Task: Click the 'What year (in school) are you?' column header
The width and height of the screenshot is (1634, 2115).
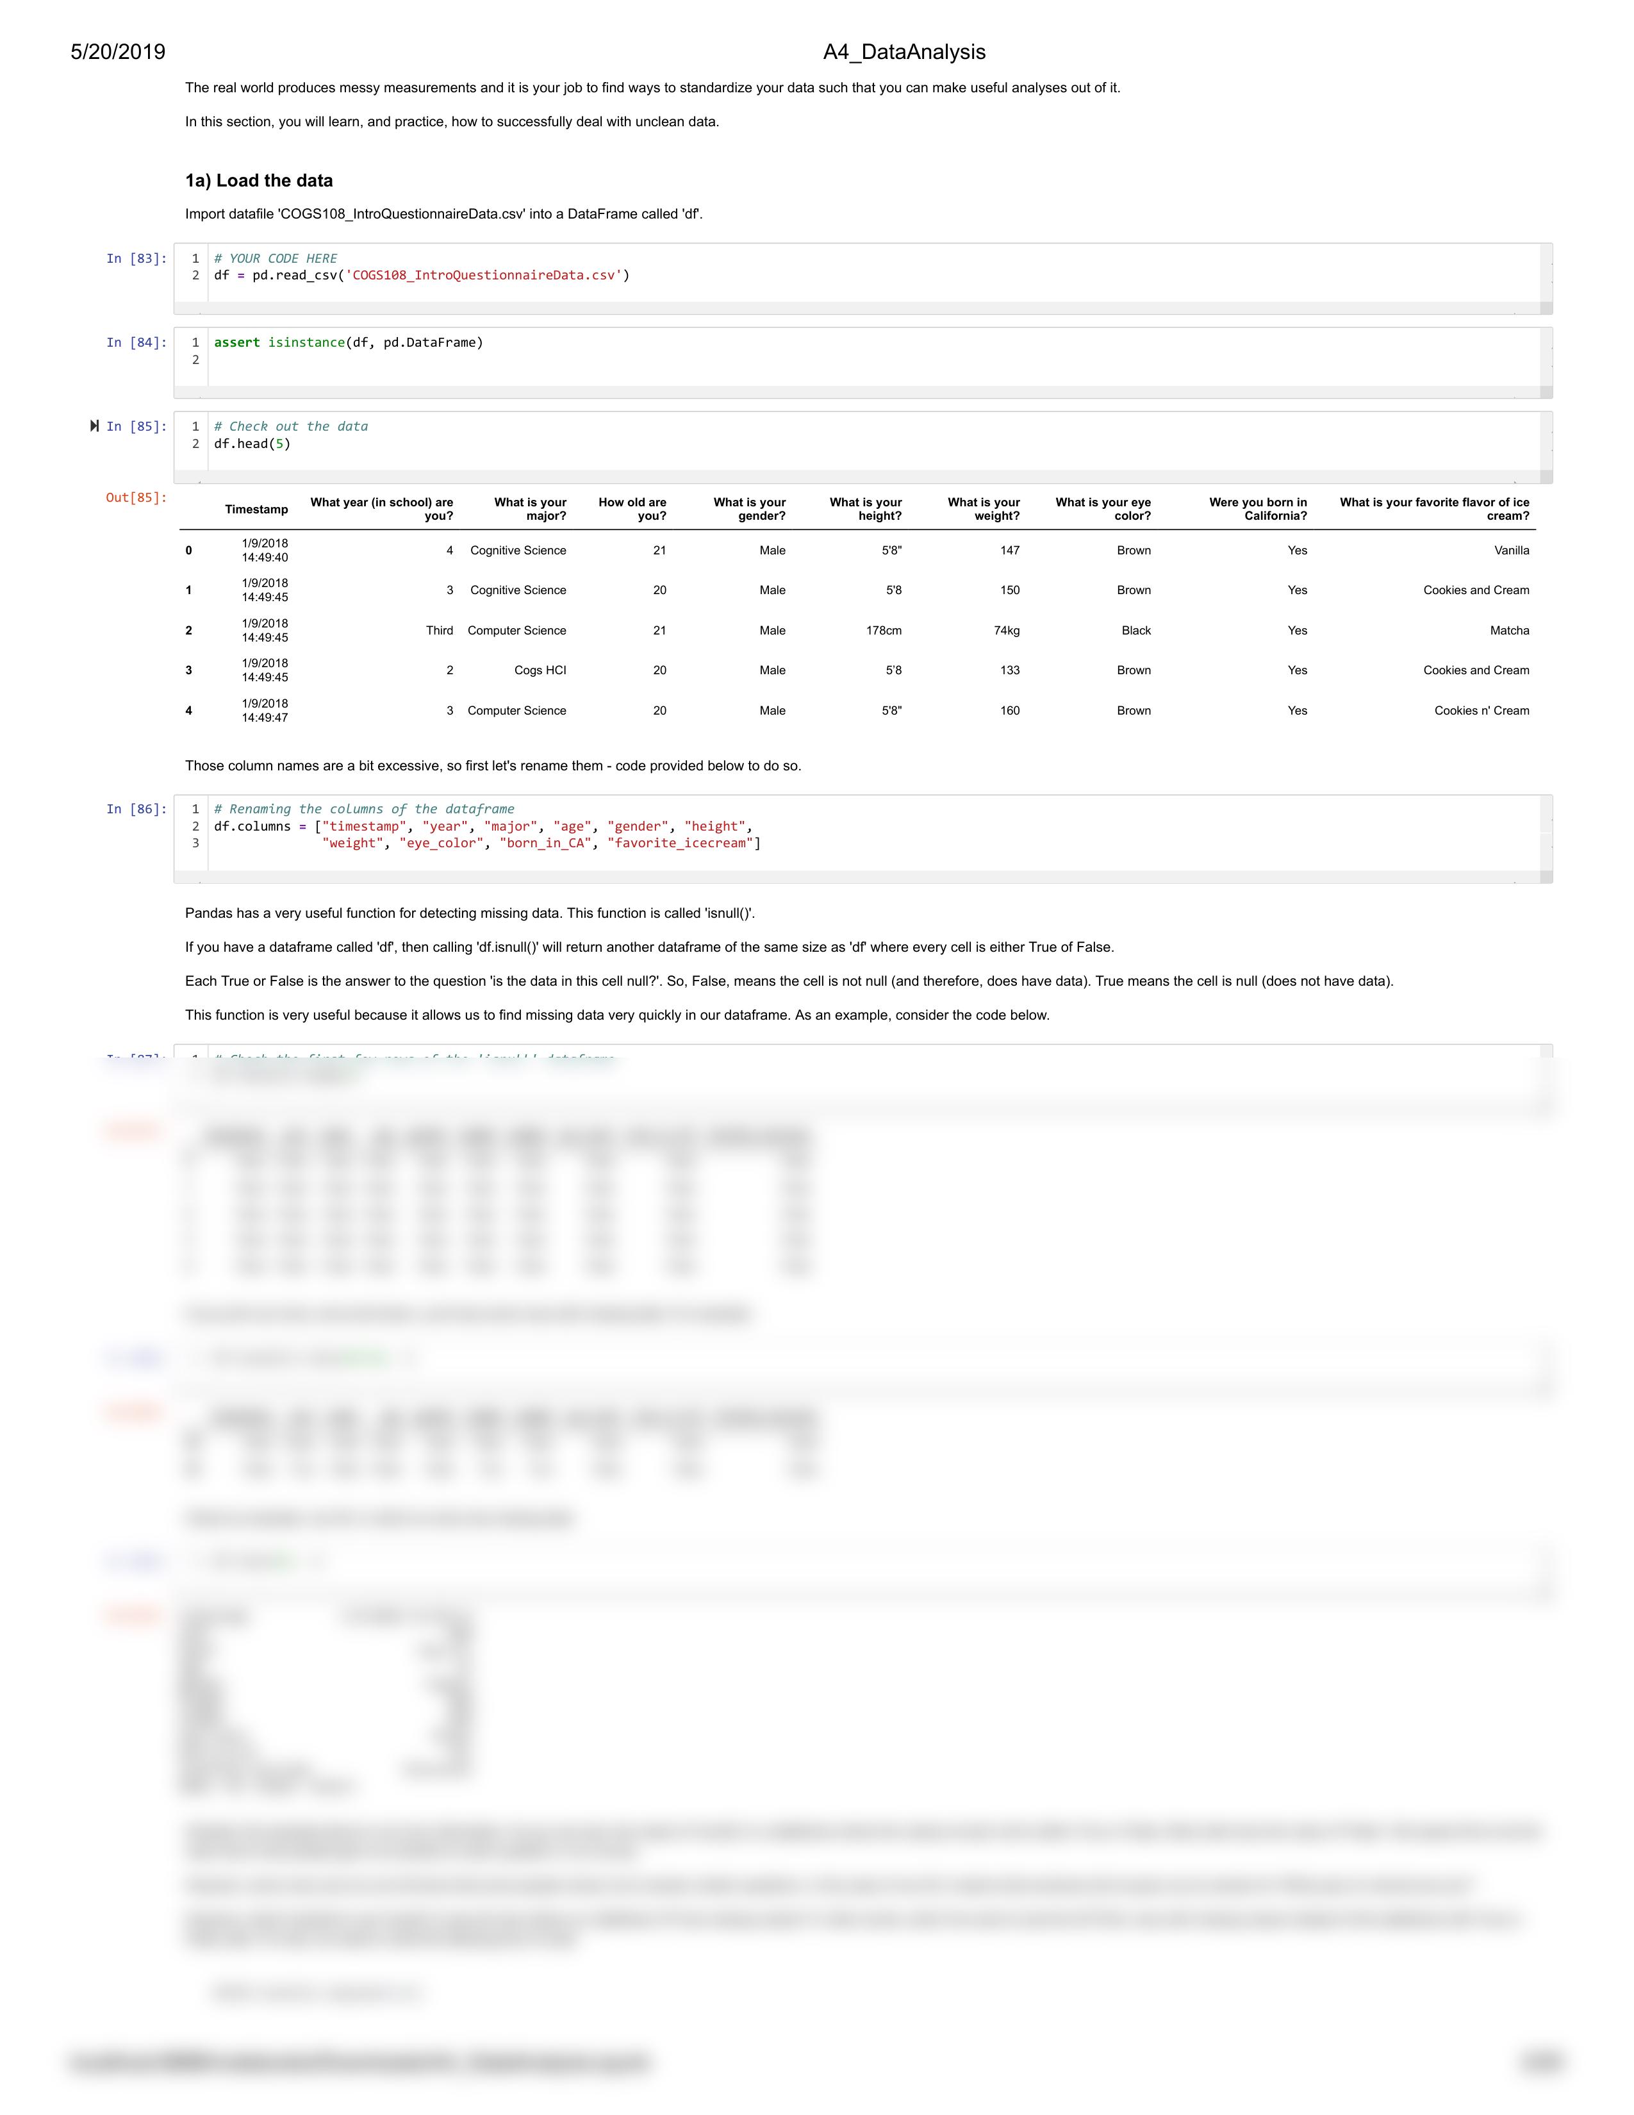Action: pyautogui.click(x=381, y=510)
